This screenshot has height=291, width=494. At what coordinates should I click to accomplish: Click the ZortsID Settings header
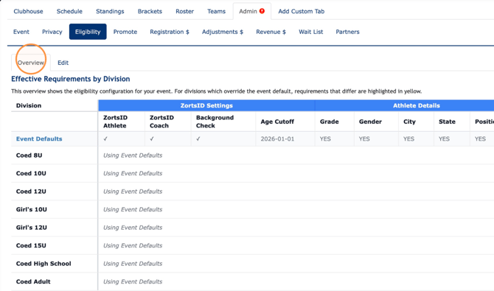click(x=206, y=105)
